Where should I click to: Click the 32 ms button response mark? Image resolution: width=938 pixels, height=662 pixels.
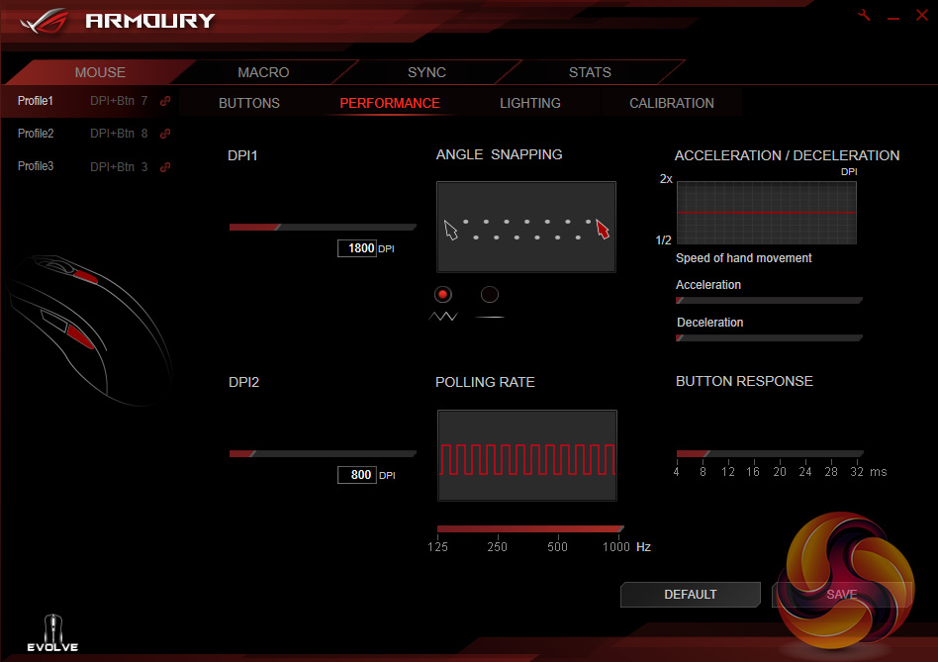(x=857, y=472)
